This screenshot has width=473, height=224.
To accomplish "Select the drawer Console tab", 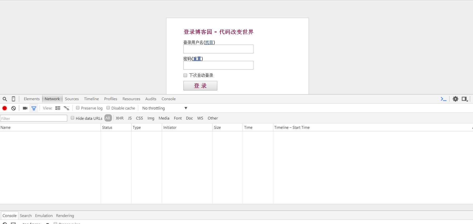I will pyautogui.click(x=10, y=216).
